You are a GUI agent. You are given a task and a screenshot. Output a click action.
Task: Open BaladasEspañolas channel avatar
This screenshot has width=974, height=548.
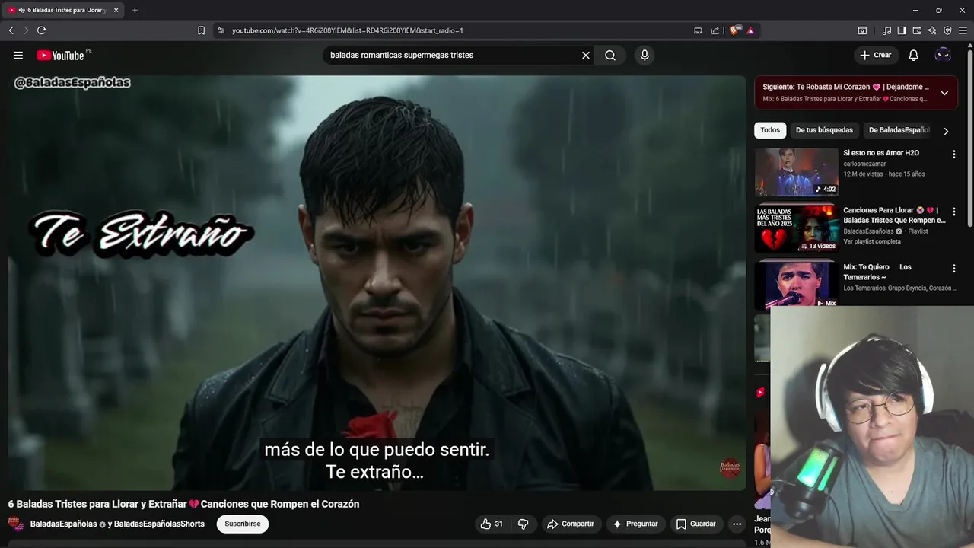tap(15, 524)
